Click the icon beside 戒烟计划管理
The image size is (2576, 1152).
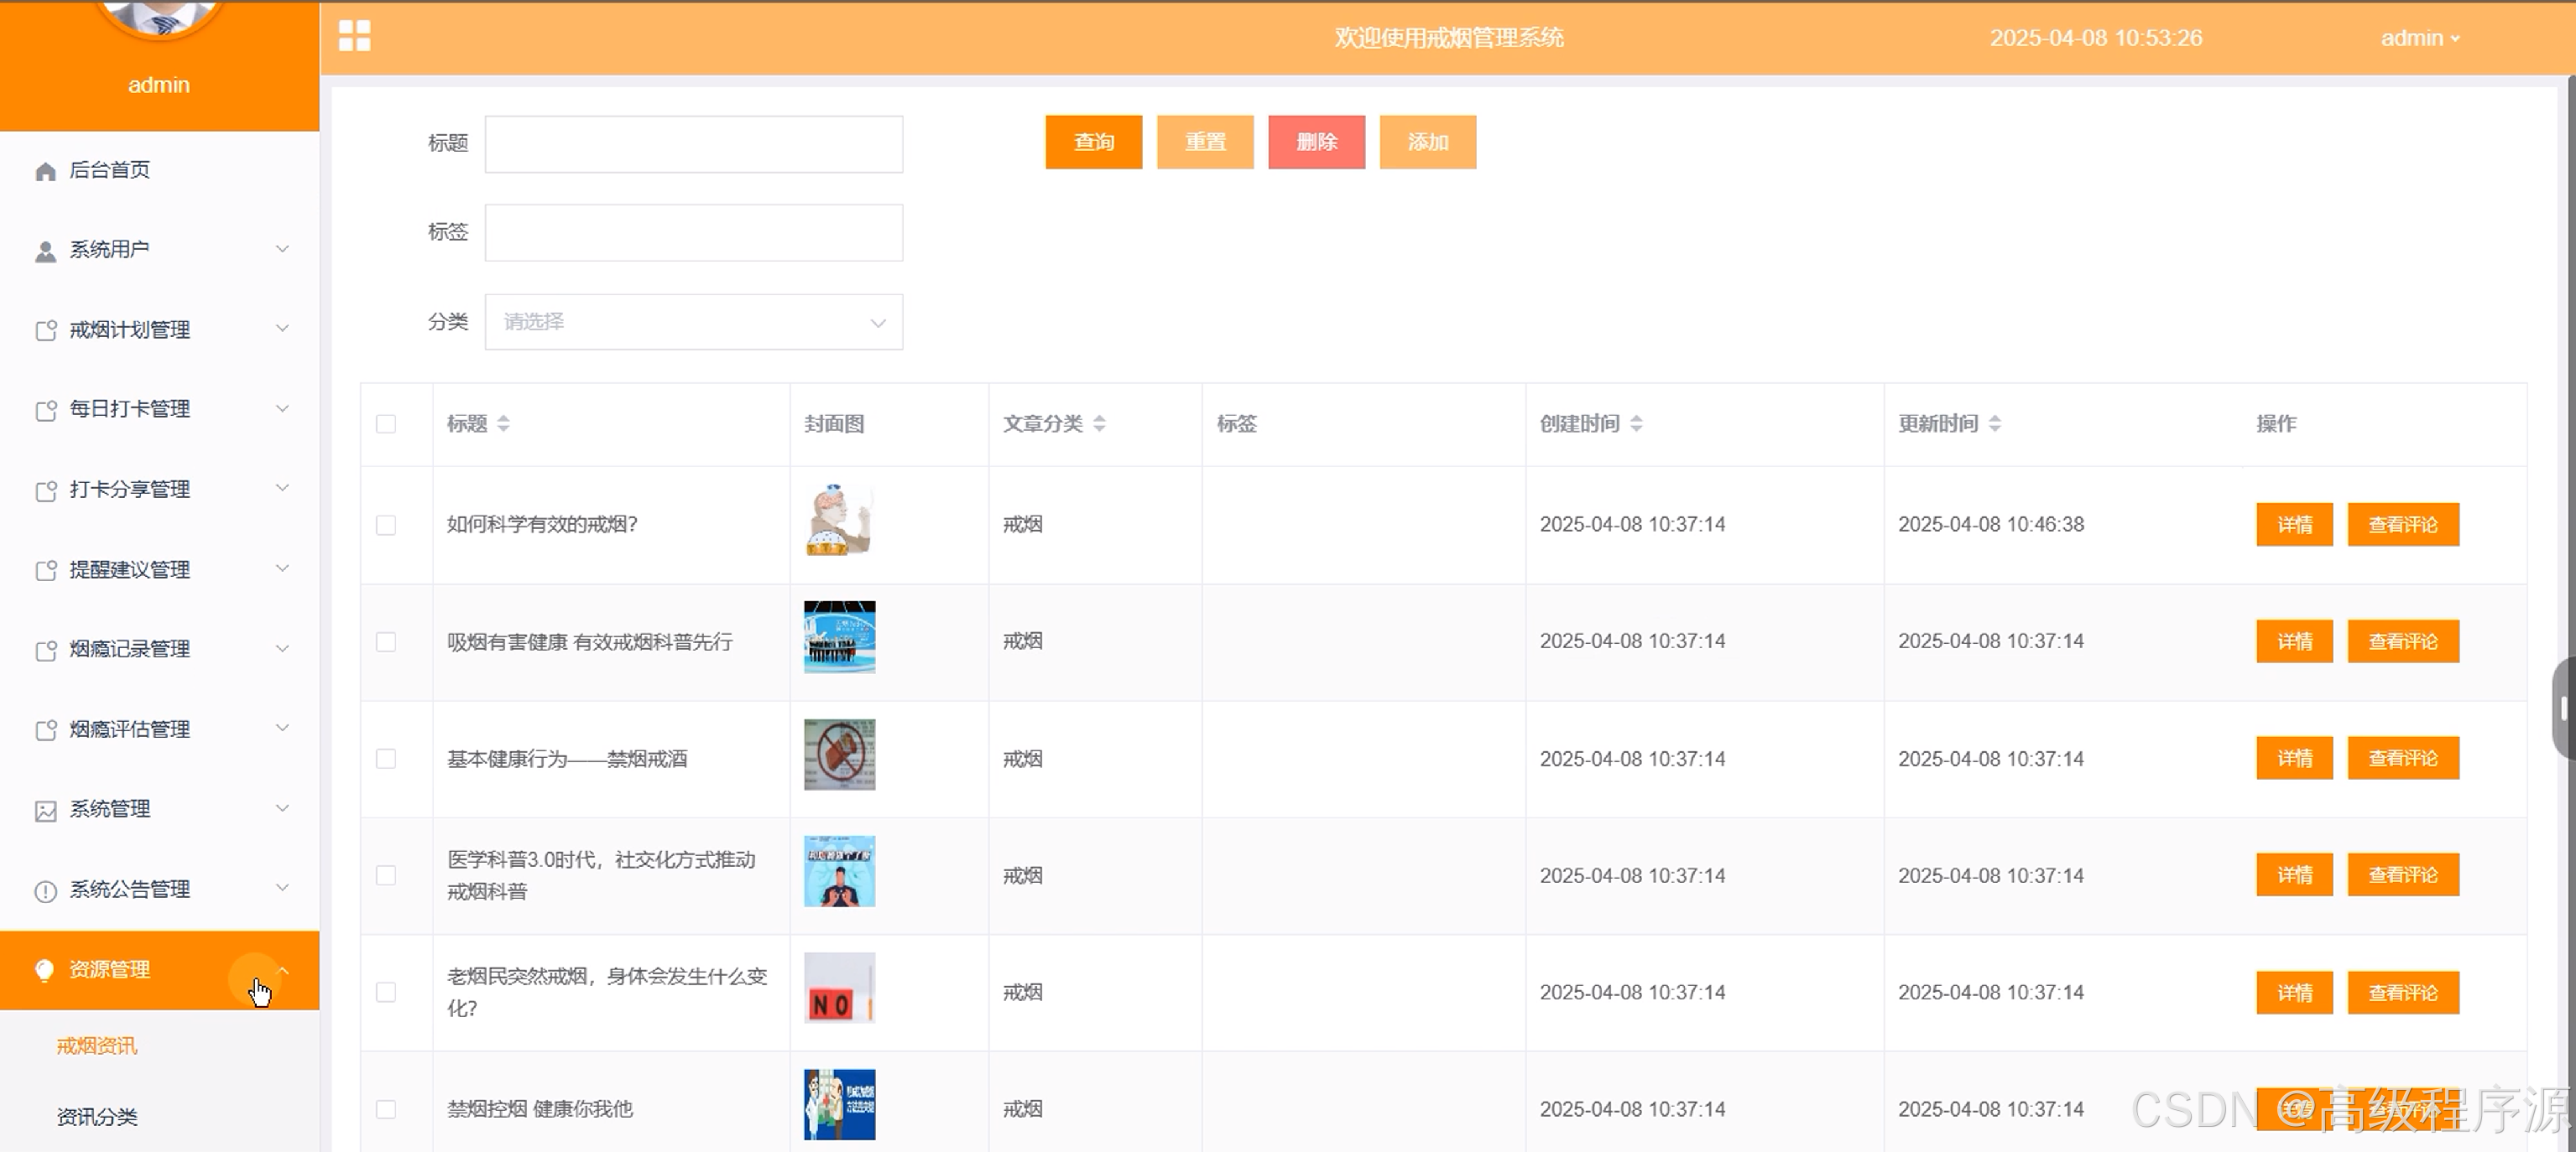[x=45, y=330]
